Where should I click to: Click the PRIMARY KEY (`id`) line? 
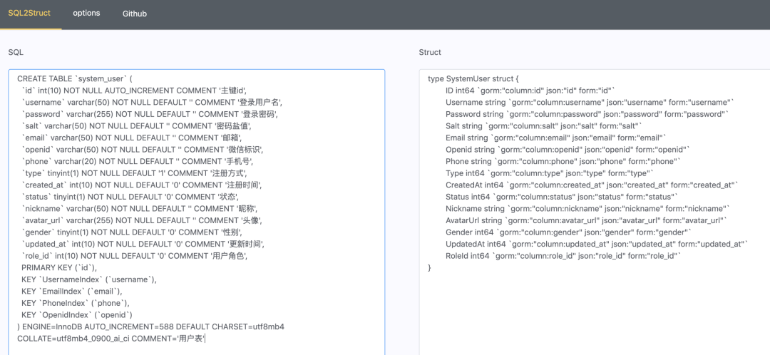(60, 267)
